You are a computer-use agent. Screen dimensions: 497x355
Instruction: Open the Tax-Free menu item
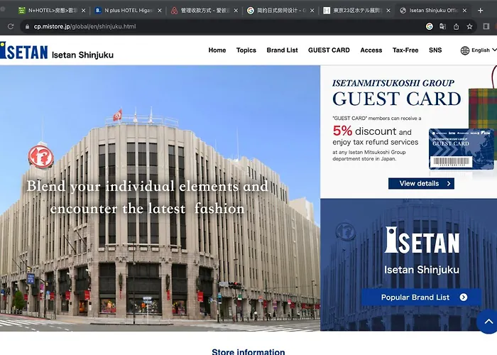pyautogui.click(x=405, y=50)
